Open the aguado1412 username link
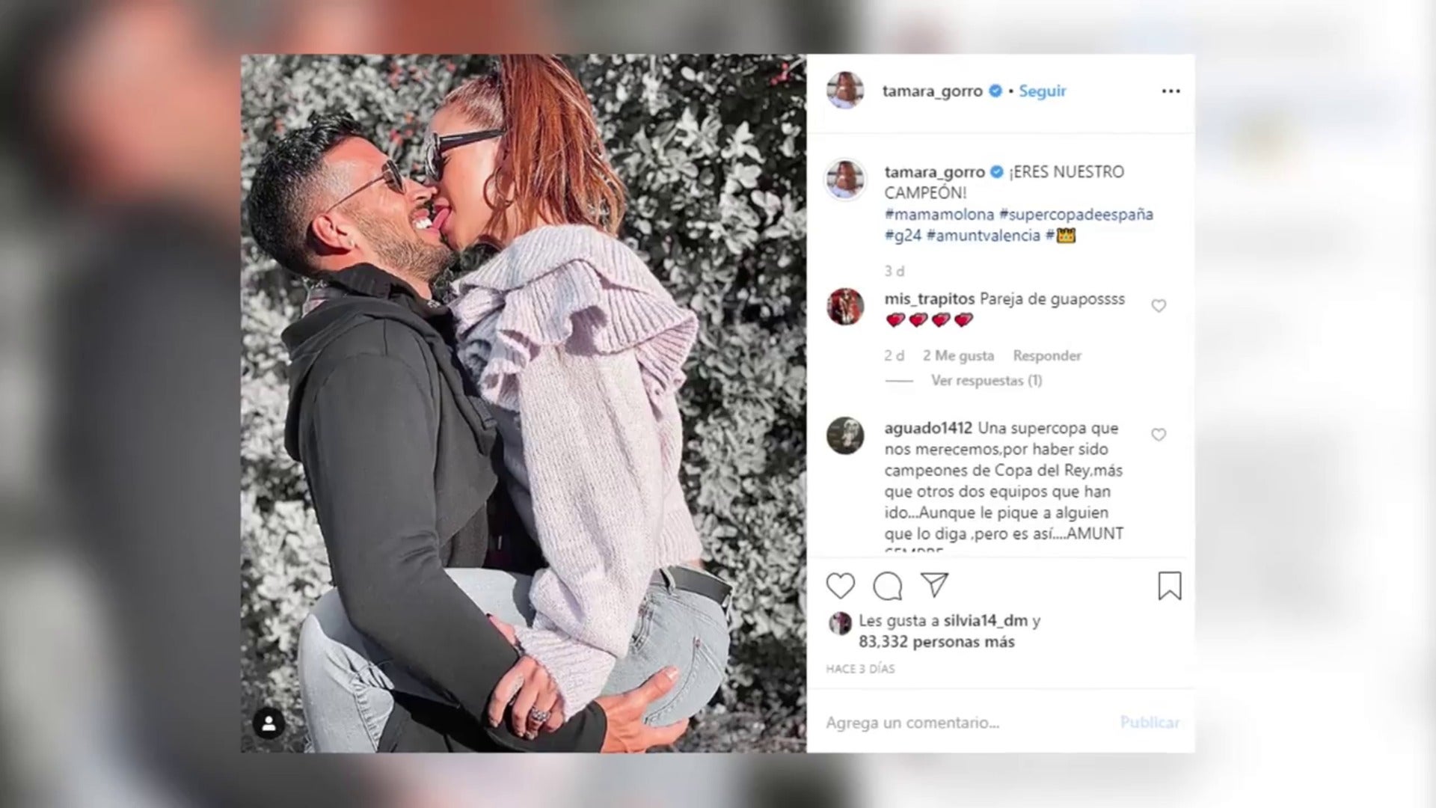1436x808 pixels. [x=928, y=428]
